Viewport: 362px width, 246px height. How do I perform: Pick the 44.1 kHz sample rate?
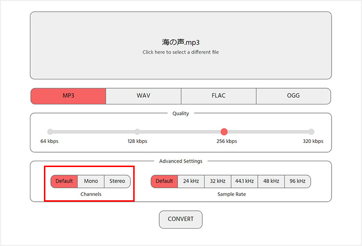pos(244,181)
